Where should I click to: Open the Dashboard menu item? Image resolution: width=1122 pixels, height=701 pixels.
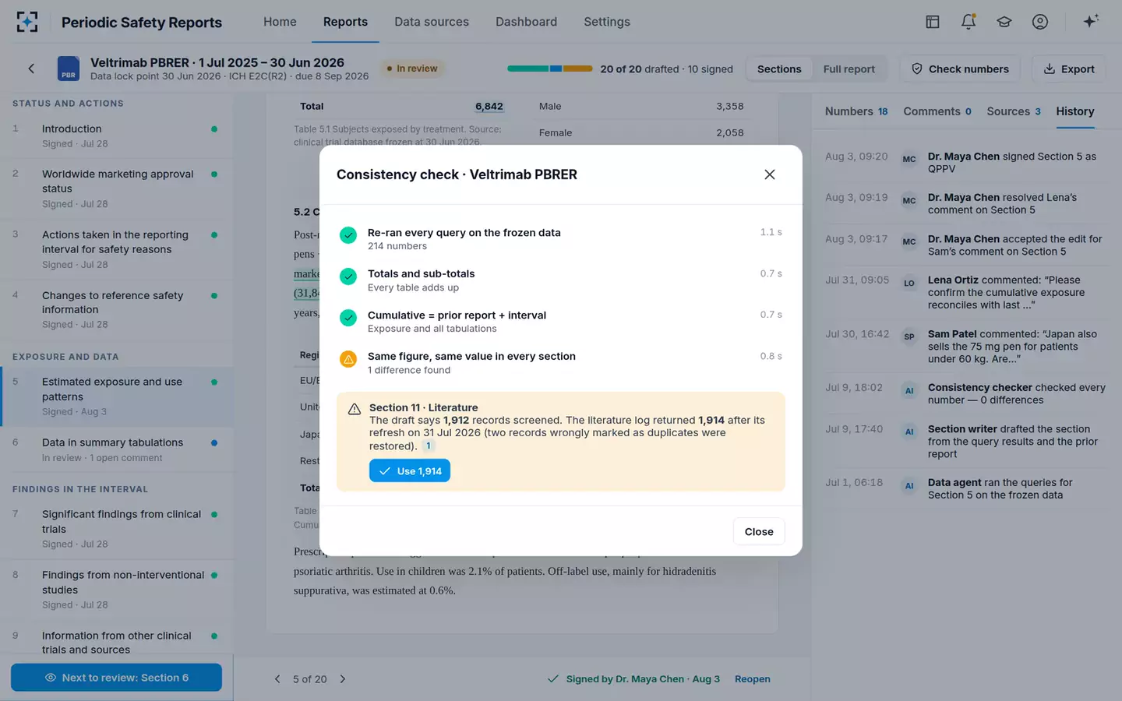[x=526, y=22]
